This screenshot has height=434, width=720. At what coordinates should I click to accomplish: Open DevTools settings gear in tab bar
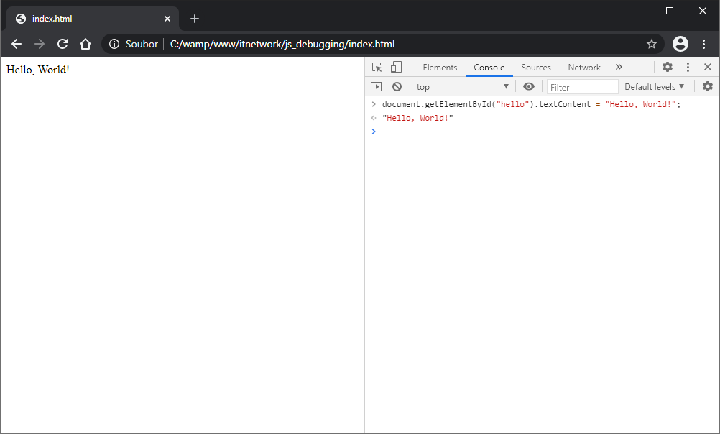click(x=668, y=68)
